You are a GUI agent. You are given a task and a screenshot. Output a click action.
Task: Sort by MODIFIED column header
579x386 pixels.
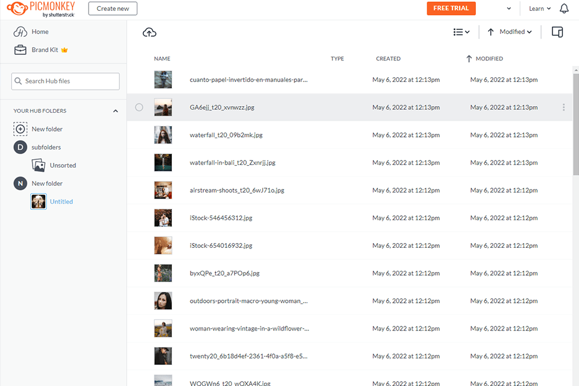pyautogui.click(x=489, y=59)
